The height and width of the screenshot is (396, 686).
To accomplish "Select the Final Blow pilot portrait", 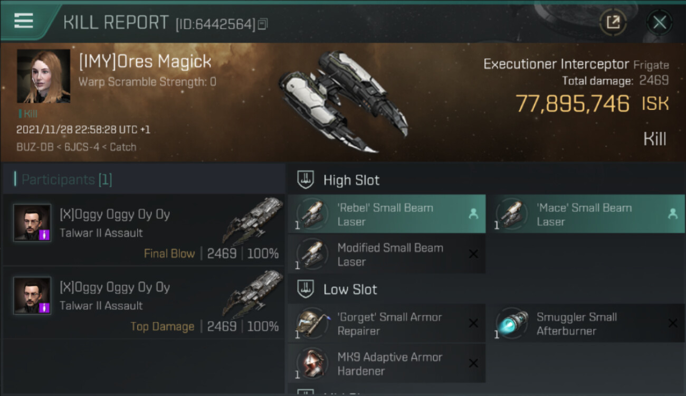I will (32, 223).
